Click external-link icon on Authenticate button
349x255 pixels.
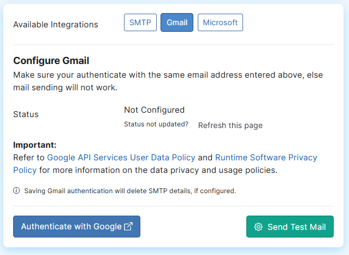[128, 226]
